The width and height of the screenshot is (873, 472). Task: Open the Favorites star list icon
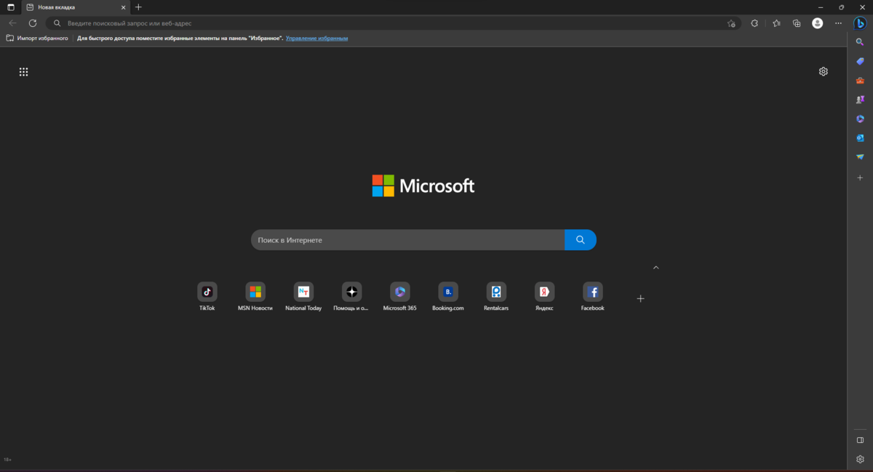click(x=776, y=23)
